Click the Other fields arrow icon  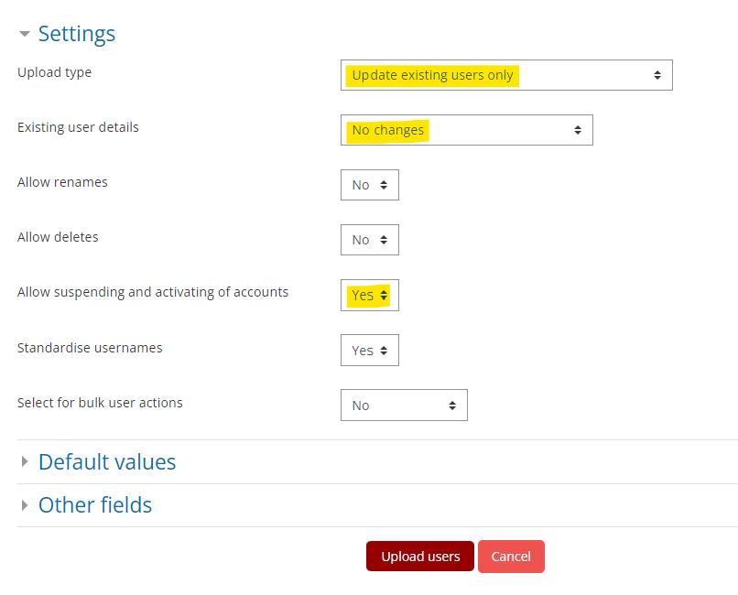(x=25, y=504)
